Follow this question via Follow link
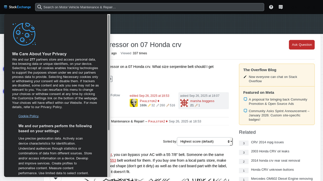Viewport: 323px width, 181px height. [115, 95]
